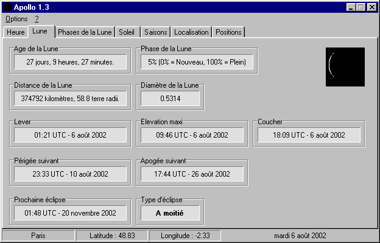
Task: Click the crescent moon phase image
Action: [x=345, y=67]
